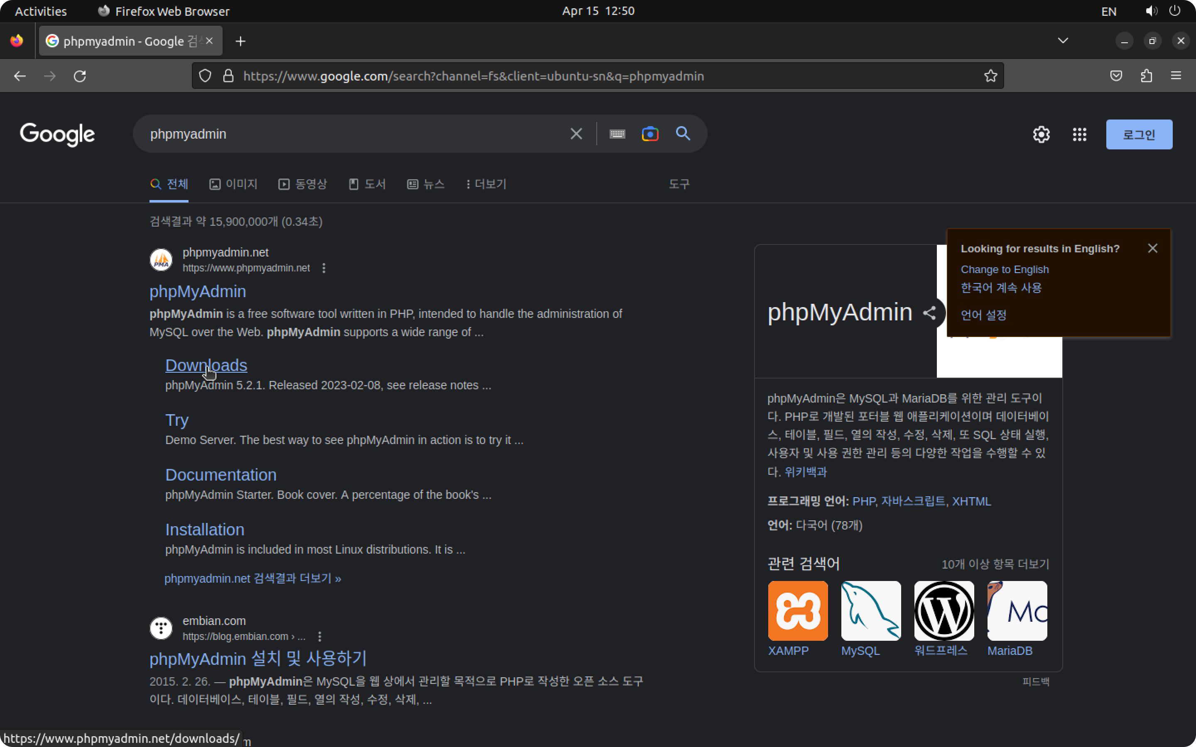
Task: Close the English results prompt
Action: pyautogui.click(x=1152, y=248)
